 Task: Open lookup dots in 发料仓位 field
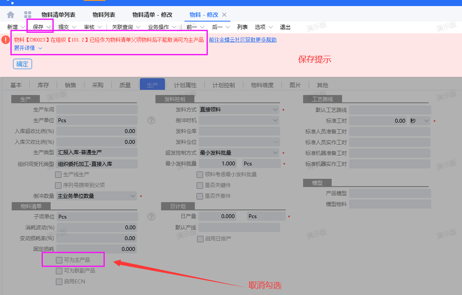pos(276,142)
